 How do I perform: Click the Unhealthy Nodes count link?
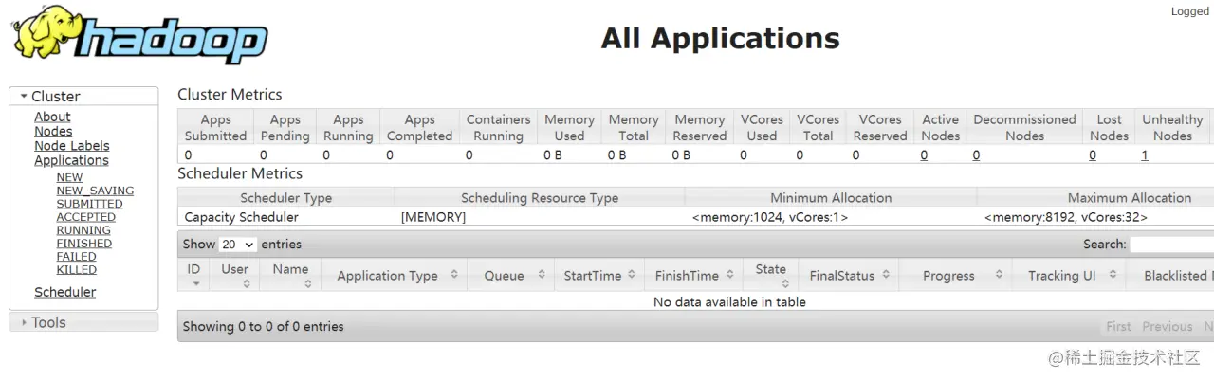click(1144, 155)
